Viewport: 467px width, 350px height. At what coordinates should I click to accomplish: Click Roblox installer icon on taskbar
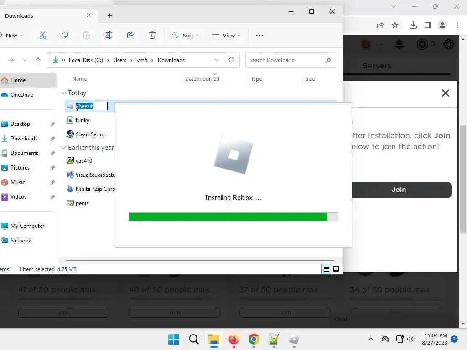[x=294, y=339]
